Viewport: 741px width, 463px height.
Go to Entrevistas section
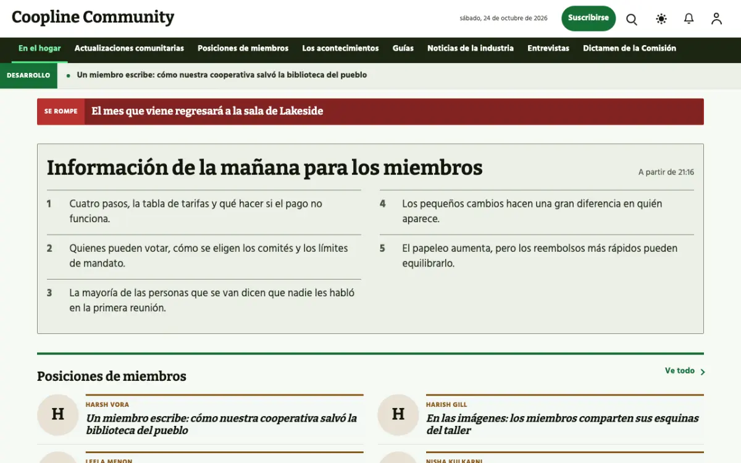[548, 48]
